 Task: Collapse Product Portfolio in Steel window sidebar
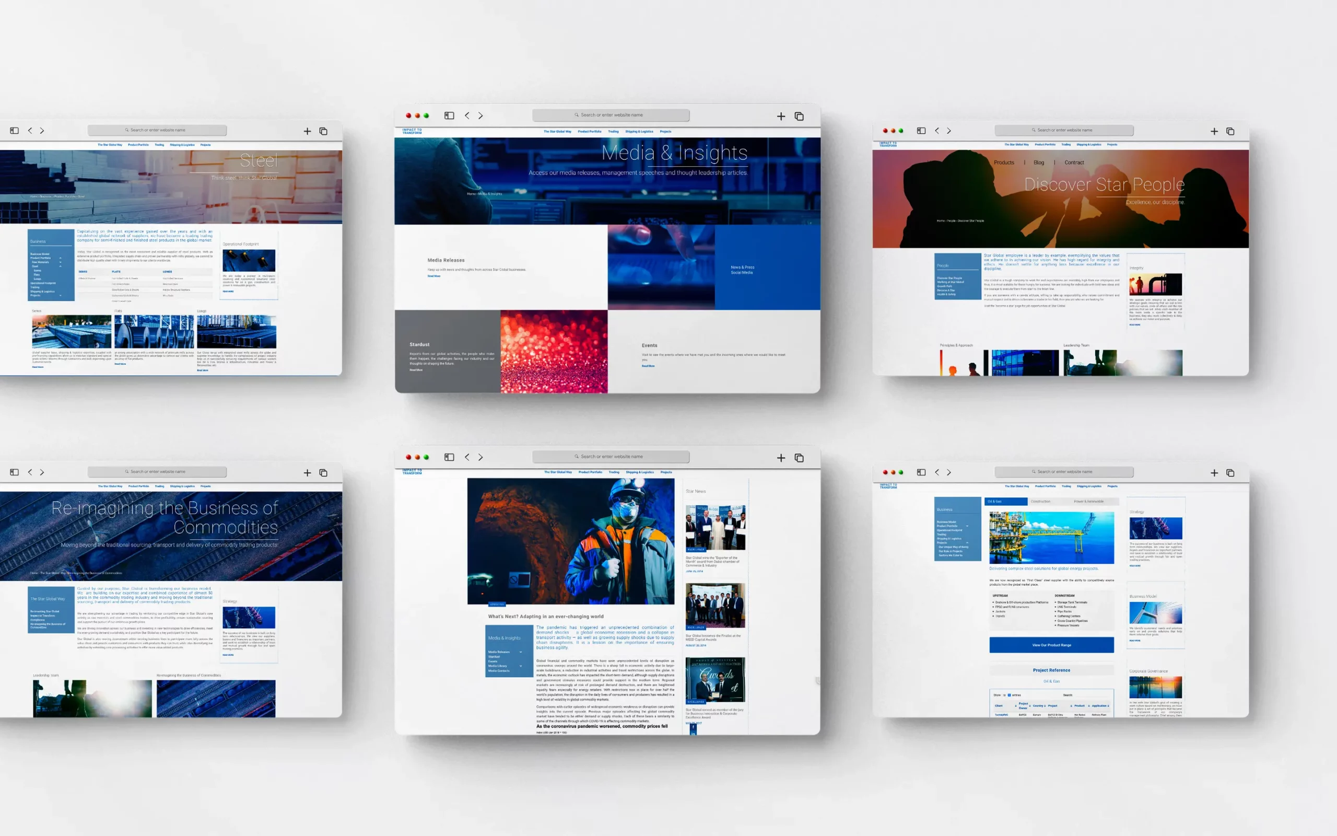pos(60,258)
